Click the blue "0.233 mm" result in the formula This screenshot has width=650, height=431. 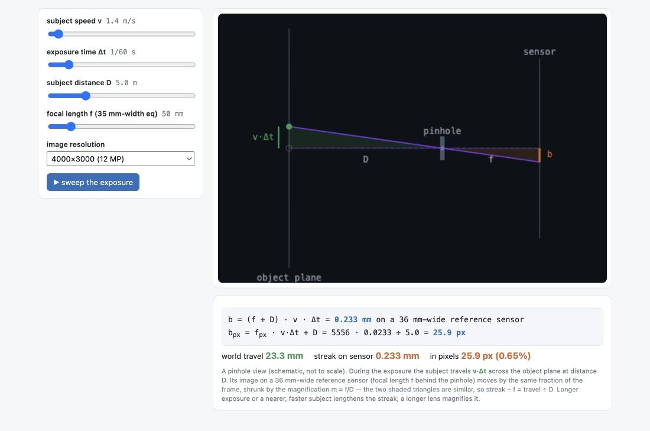(x=353, y=319)
